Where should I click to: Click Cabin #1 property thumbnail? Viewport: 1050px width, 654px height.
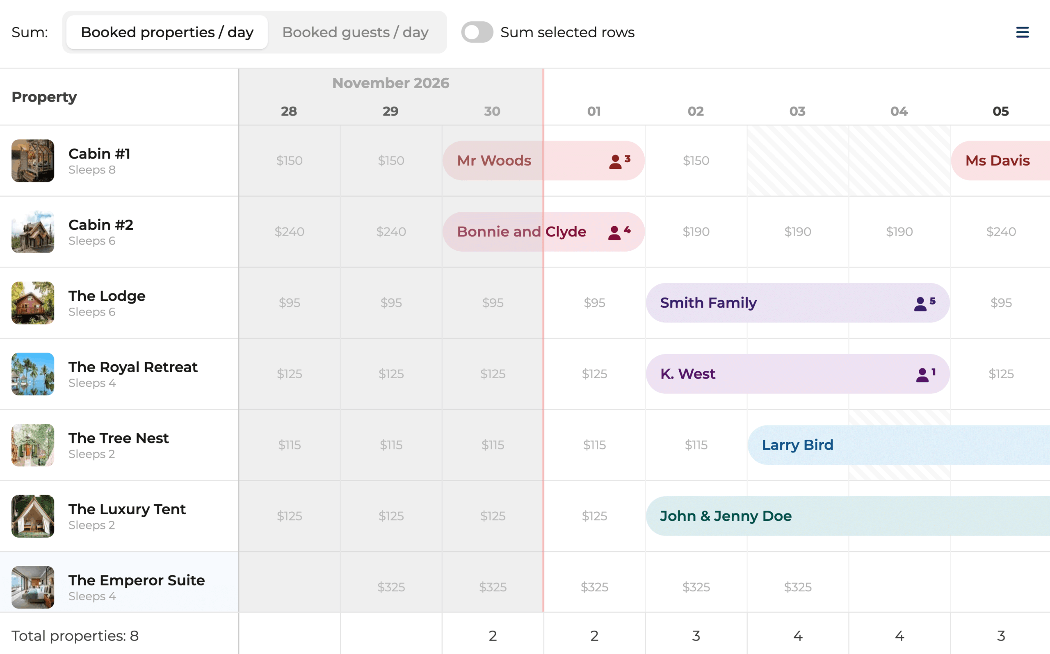tap(33, 161)
